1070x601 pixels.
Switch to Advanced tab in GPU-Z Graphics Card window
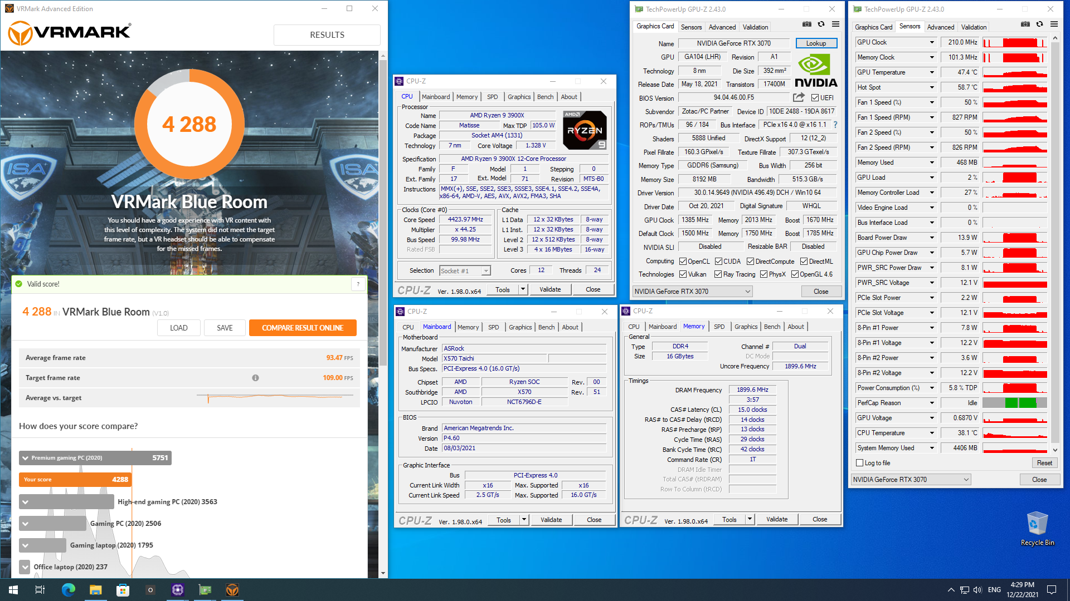[x=722, y=27]
